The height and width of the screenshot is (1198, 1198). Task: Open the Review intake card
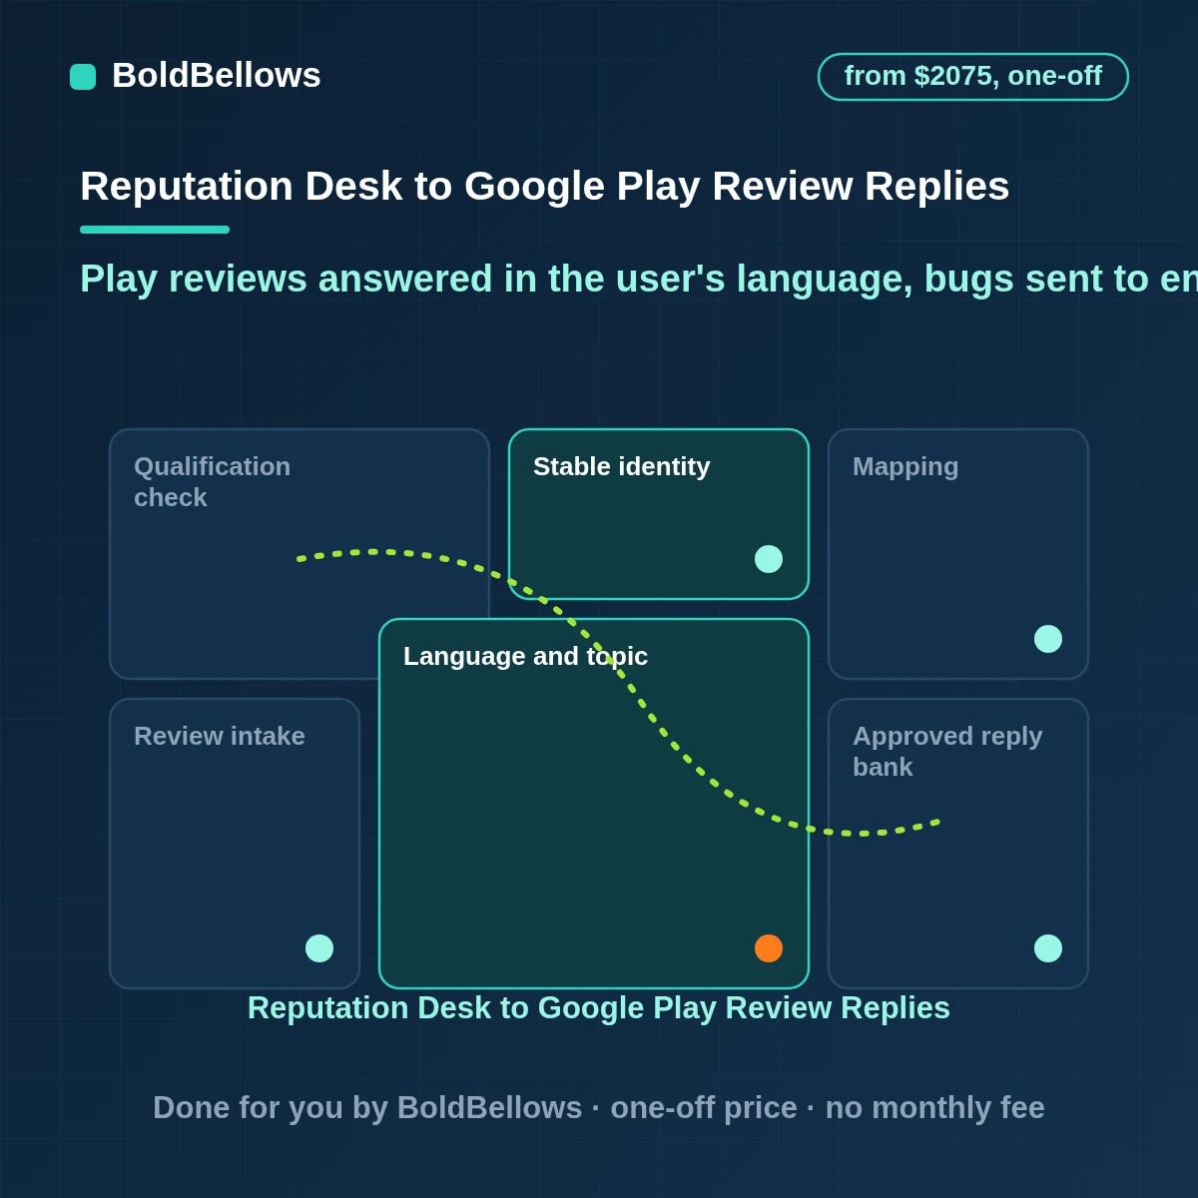pyautogui.click(x=235, y=844)
